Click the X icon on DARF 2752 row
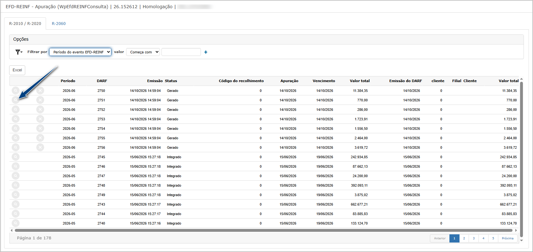 [x=40, y=110]
